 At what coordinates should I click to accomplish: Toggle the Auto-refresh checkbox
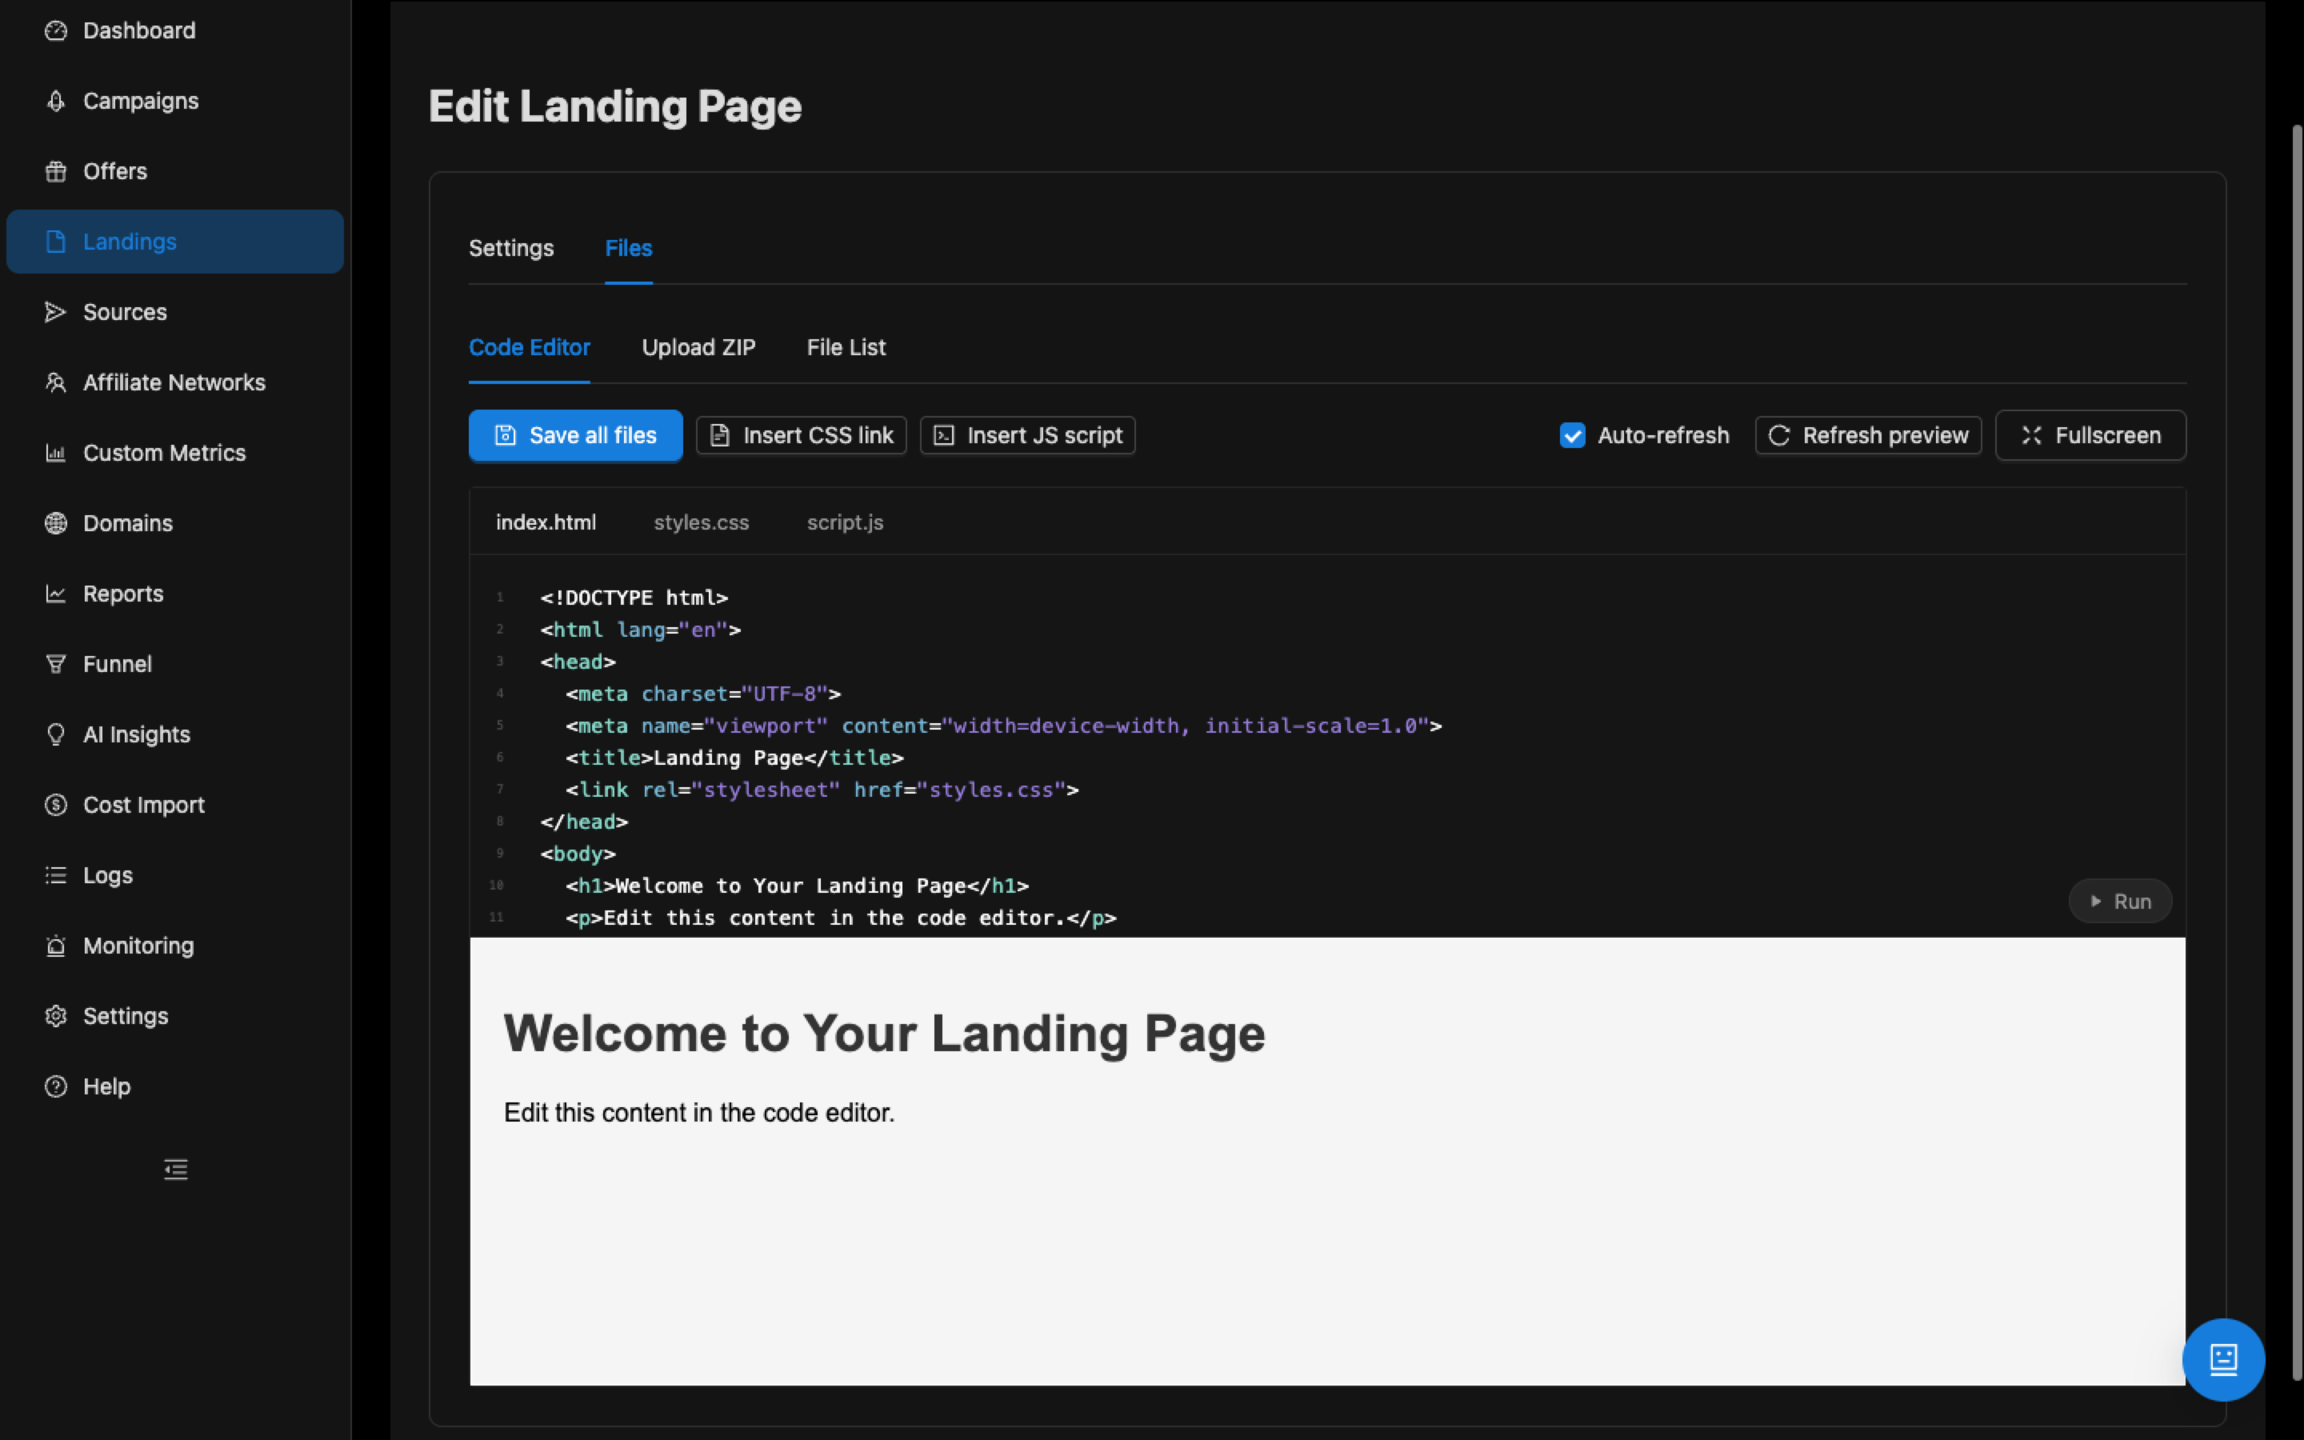1573,435
